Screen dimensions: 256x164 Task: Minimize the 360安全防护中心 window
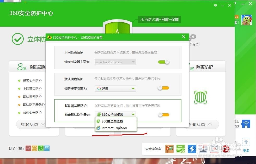[223, 6]
